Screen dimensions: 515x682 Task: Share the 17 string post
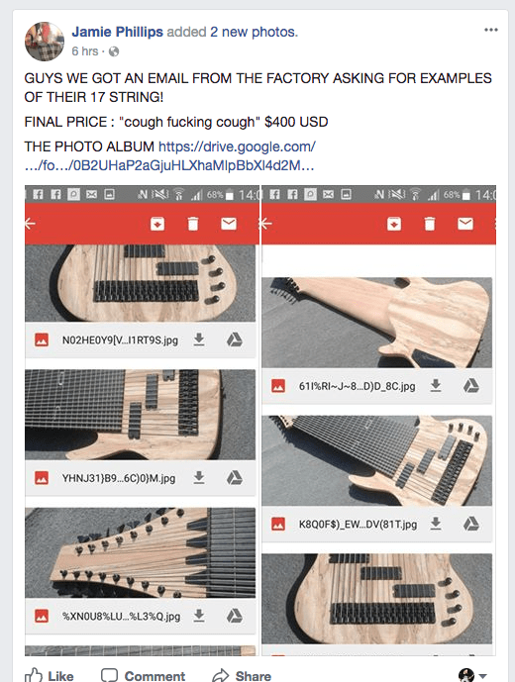tap(242, 675)
